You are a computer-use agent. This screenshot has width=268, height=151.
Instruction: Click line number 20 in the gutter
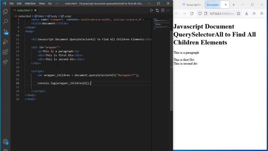pyautogui.click(x=18, y=75)
